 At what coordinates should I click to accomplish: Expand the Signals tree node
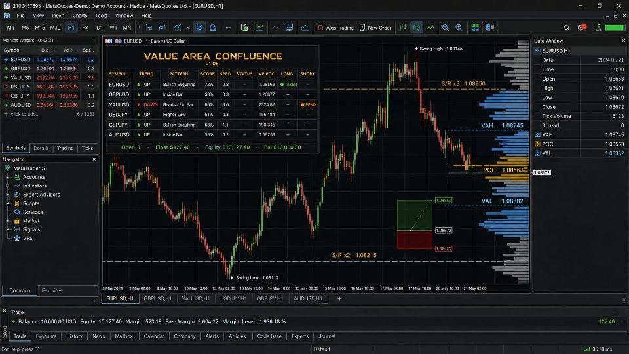(8, 229)
